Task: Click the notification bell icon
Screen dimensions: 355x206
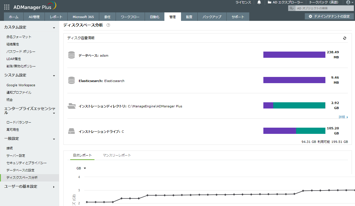Action: 259,2
